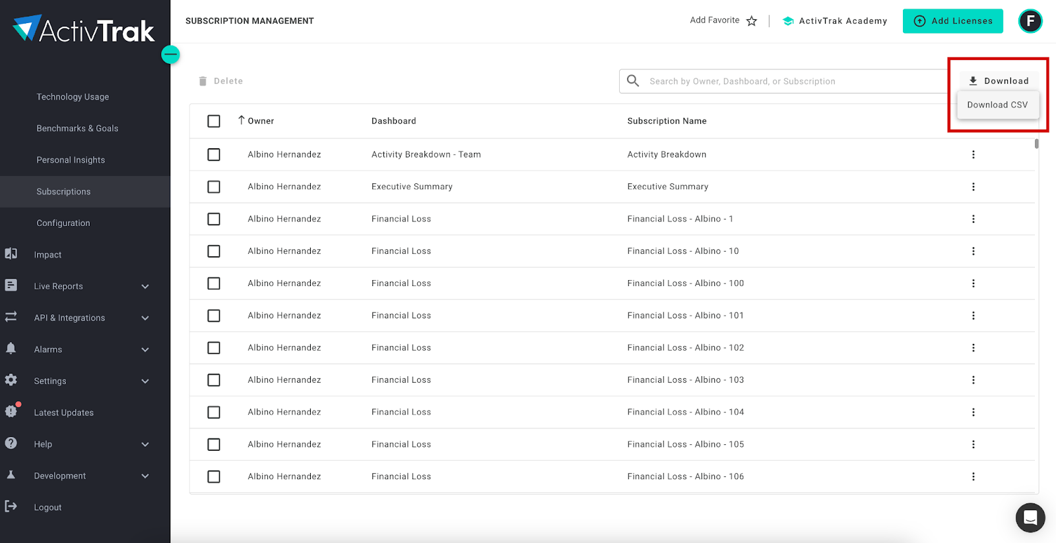Click the Development flask icon
The width and height of the screenshot is (1056, 543).
pos(11,474)
